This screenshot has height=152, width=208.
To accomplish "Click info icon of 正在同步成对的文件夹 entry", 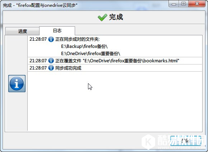I will 51,39.
